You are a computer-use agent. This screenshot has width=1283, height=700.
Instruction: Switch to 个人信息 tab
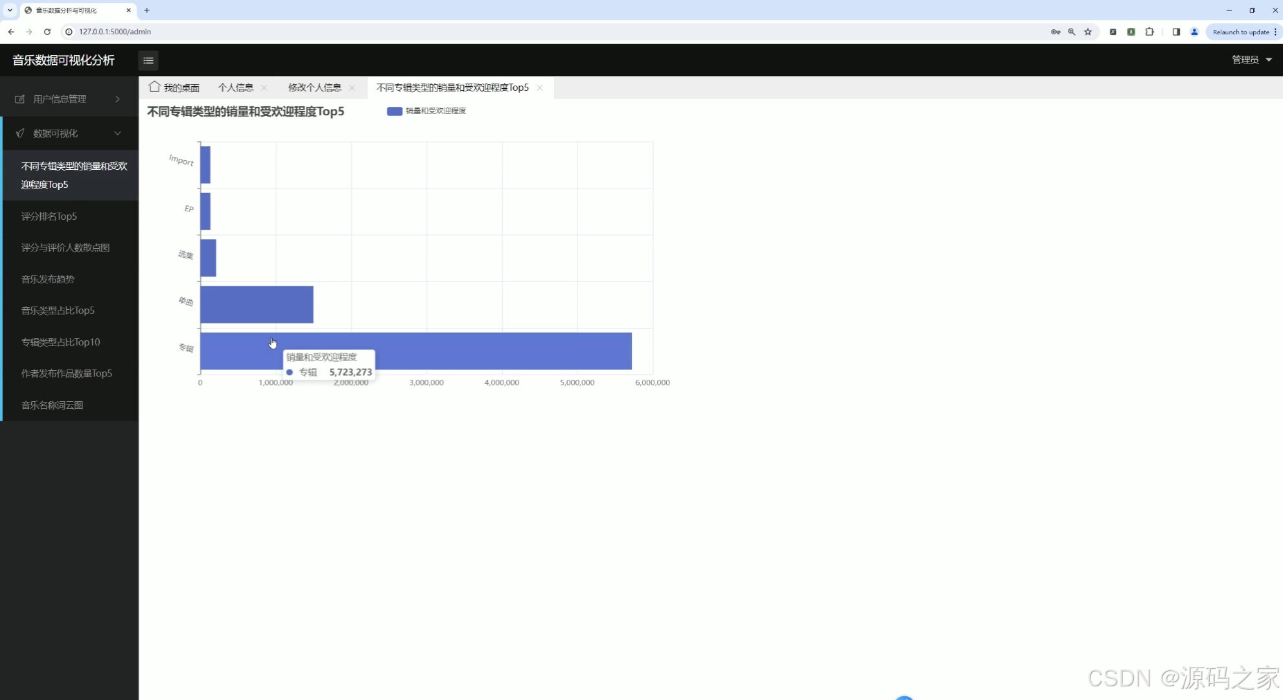pyautogui.click(x=235, y=87)
